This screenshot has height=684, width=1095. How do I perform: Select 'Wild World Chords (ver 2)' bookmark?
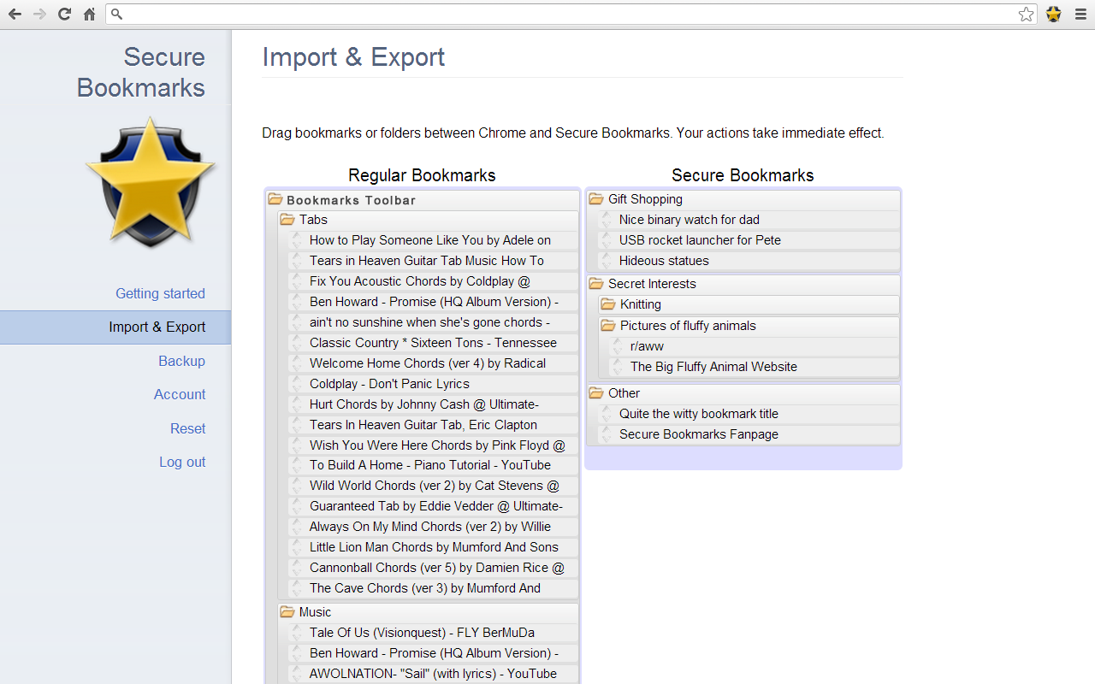coord(433,486)
